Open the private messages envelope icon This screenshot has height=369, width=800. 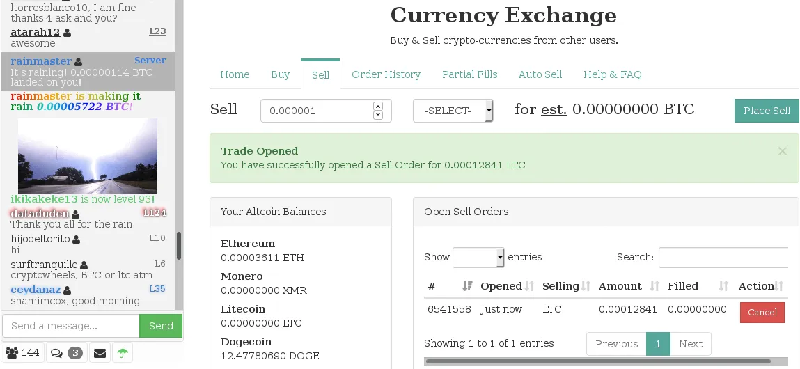pyautogui.click(x=100, y=353)
